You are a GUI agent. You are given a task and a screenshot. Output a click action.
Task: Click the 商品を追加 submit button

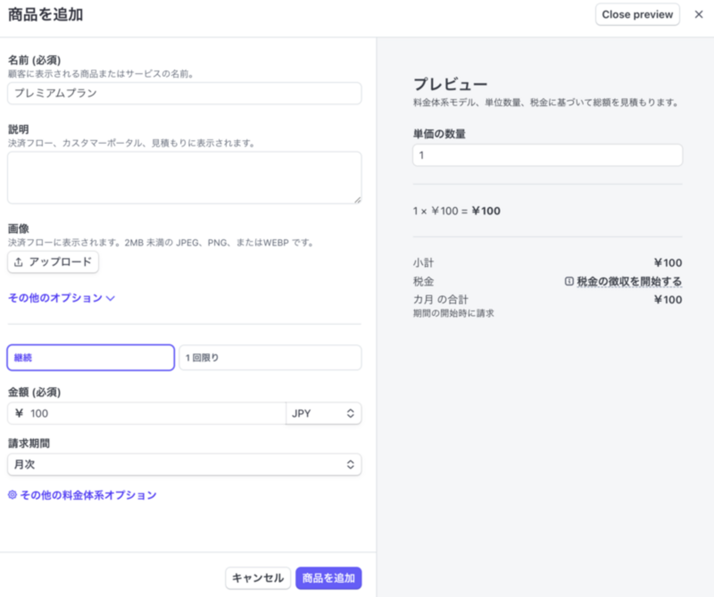point(328,578)
